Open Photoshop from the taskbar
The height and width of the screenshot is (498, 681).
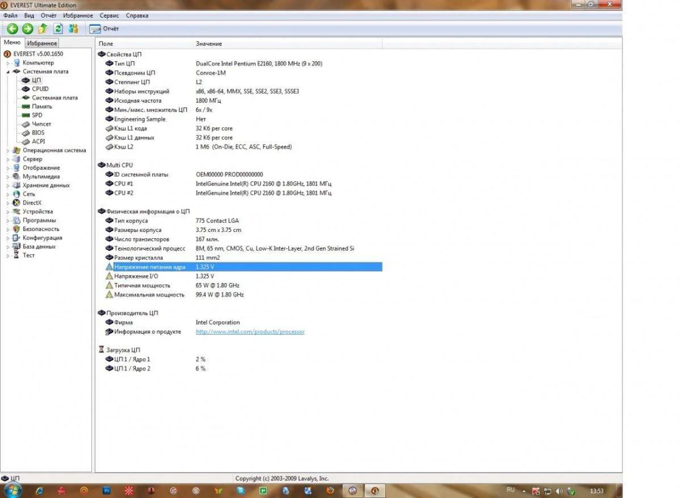click(x=106, y=491)
